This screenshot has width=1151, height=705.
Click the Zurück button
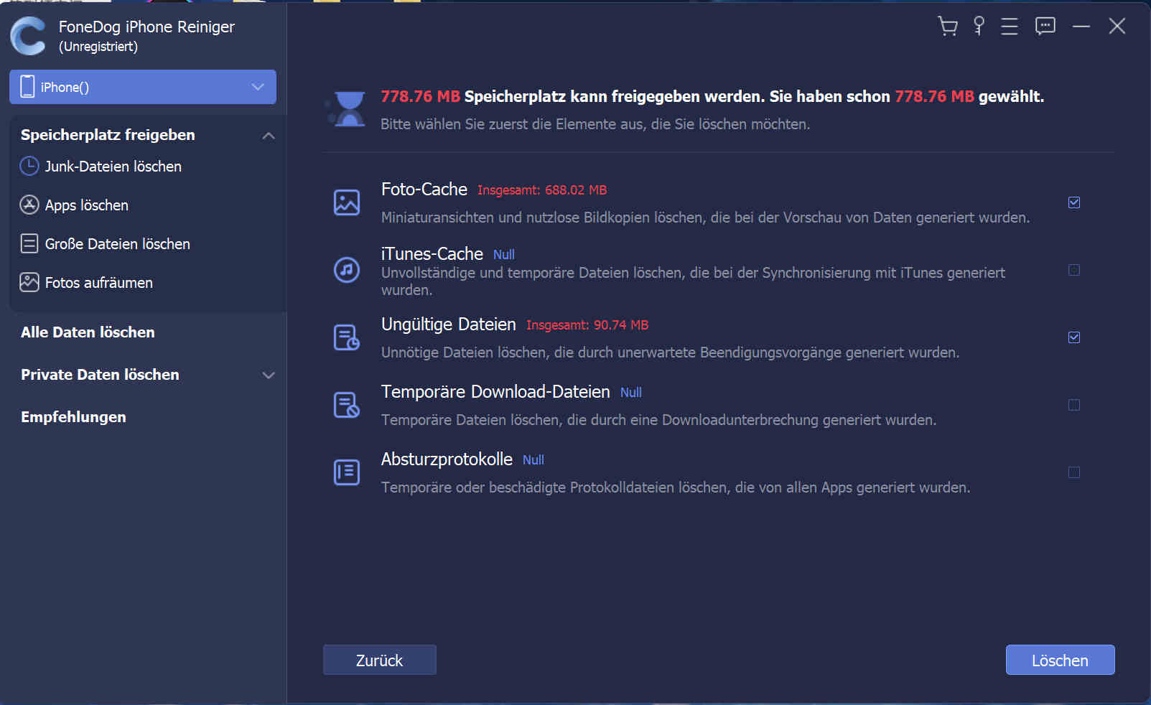tap(379, 660)
